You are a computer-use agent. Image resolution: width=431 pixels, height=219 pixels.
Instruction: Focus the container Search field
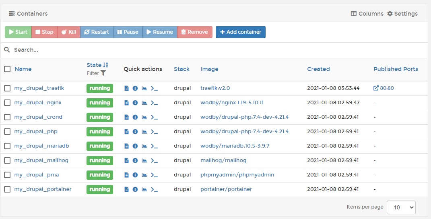point(214,50)
